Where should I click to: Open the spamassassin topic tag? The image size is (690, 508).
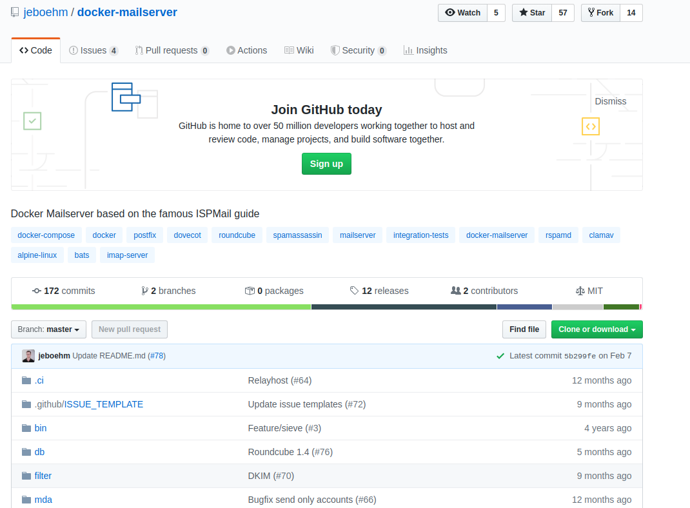click(297, 235)
